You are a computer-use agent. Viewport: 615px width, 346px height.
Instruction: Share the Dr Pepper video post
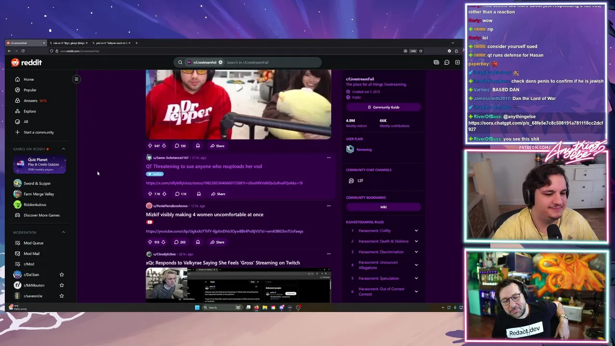click(x=217, y=146)
